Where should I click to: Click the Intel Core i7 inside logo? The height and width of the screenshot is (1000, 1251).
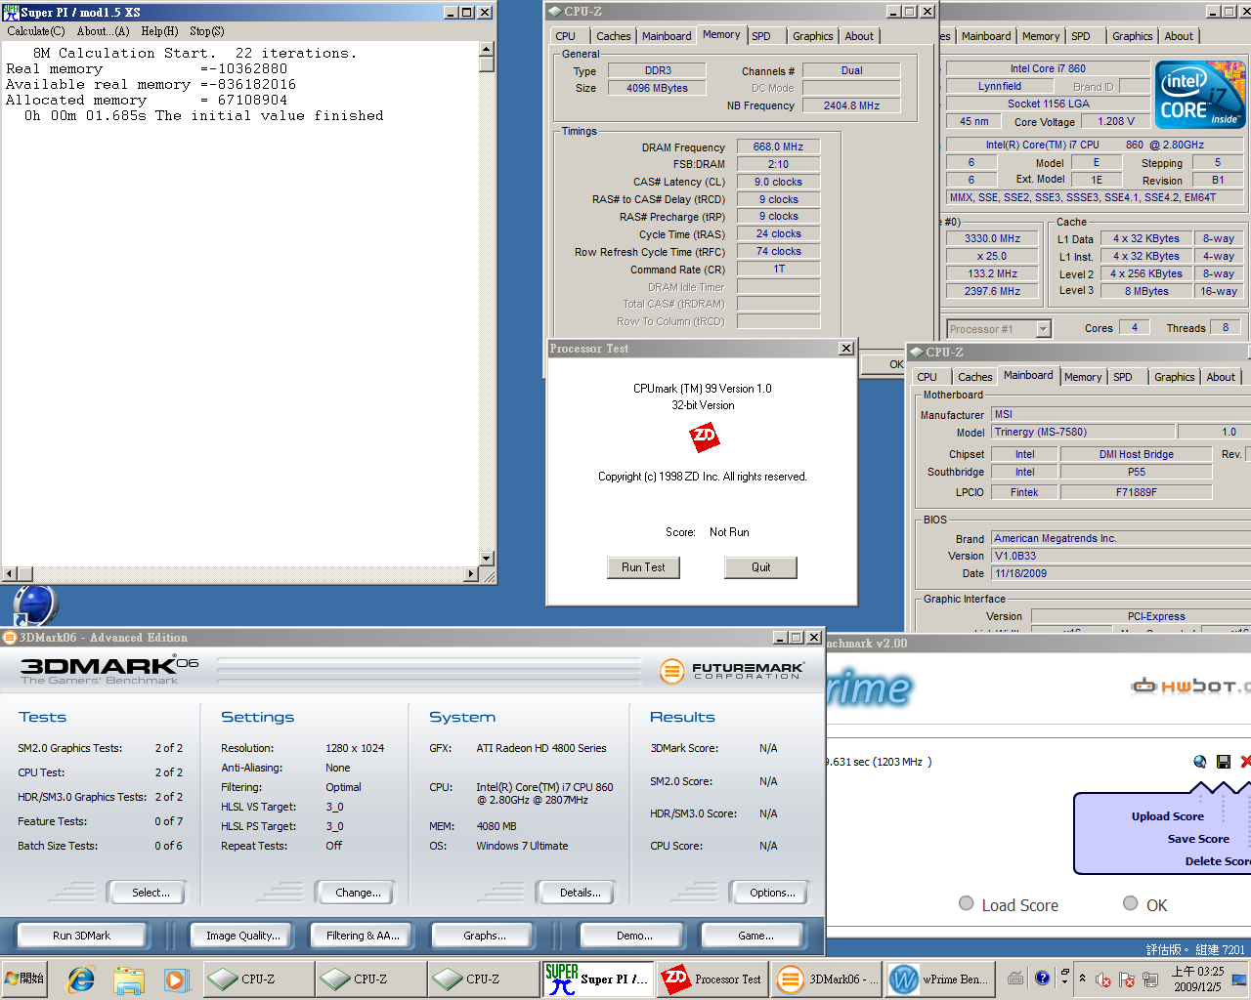[1200, 95]
